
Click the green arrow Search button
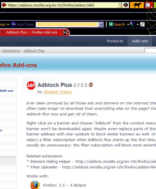click(117, 24)
